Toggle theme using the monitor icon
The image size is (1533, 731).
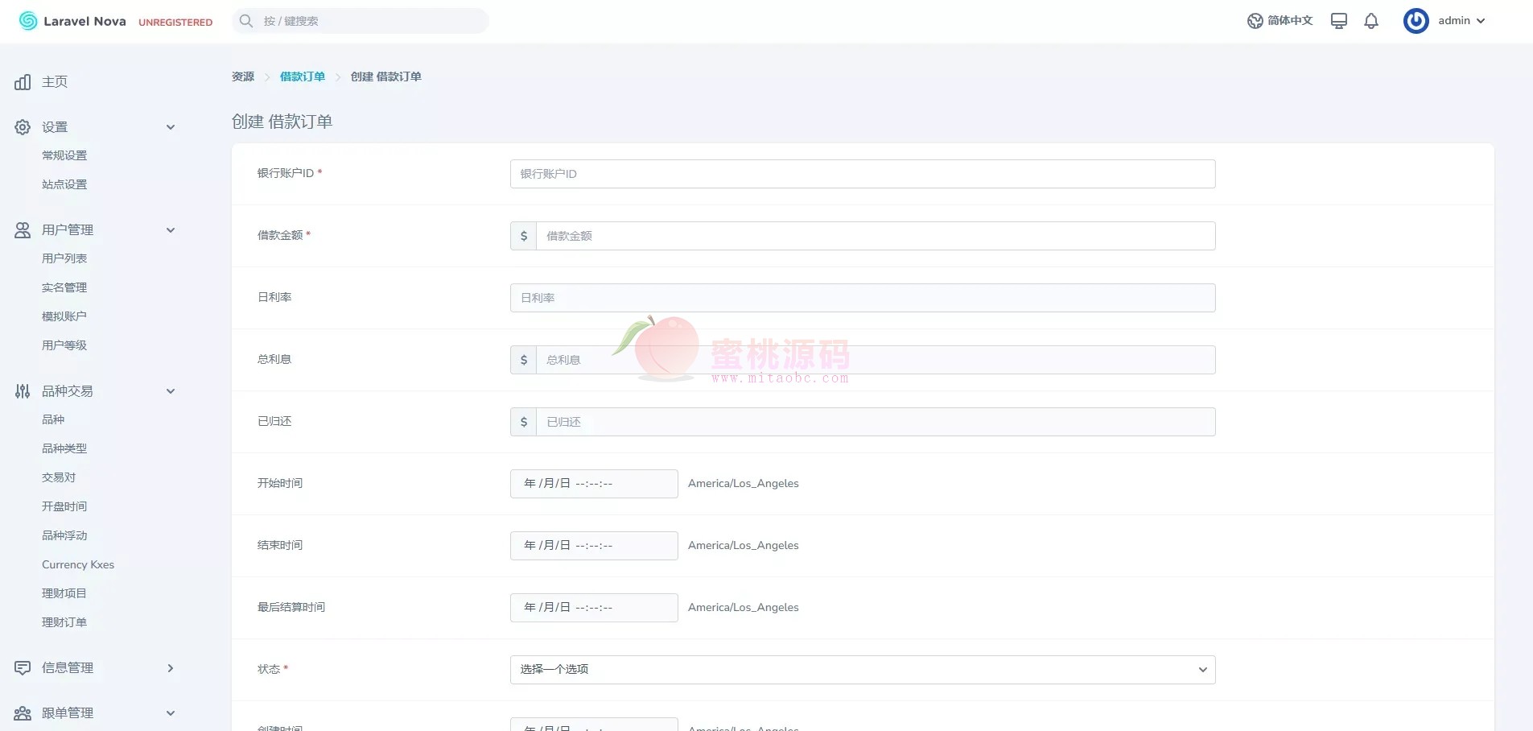1338,21
